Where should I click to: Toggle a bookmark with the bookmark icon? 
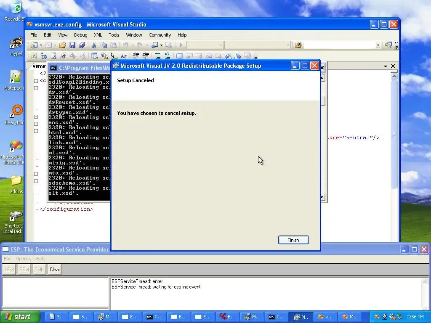pyautogui.click(x=179, y=56)
